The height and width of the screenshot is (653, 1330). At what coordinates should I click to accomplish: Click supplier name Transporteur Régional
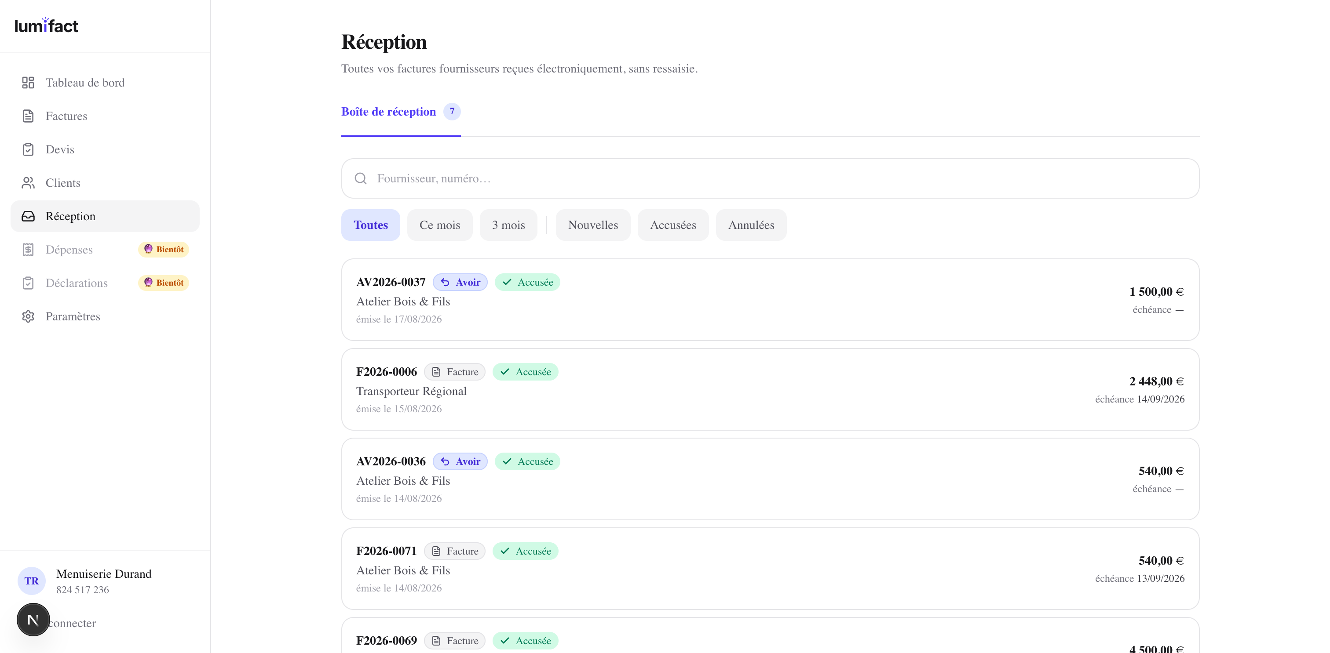411,391
